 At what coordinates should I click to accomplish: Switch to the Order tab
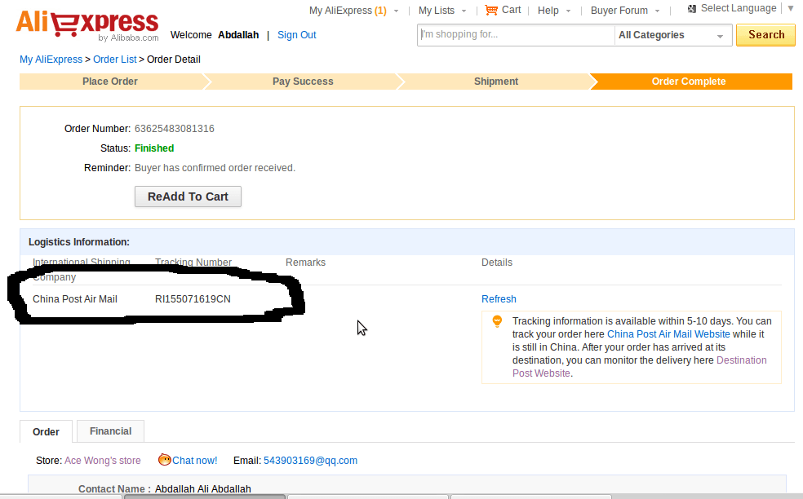coord(46,431)
